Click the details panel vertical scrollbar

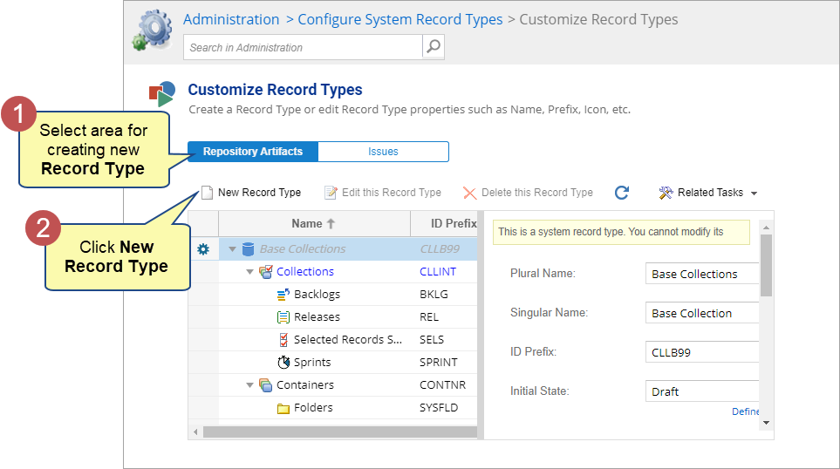coord(766,265)
